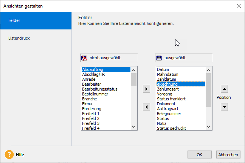Click the right arrow to add field
This screenshot has height=163, width=245.
point(146,89)
